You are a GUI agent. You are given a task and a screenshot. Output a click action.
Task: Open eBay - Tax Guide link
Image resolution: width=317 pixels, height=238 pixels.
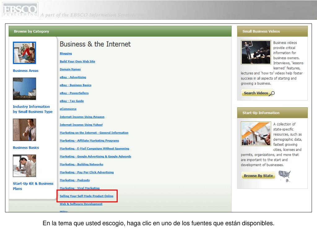click(72, 101)
